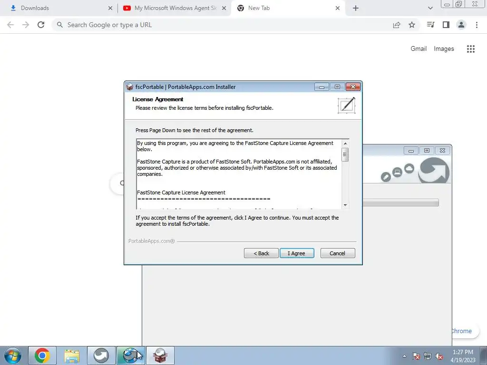Minimize the Chrome browser window
Image resolution: width=487 pixels, height=365 pixels.
[x=447, y=4]
